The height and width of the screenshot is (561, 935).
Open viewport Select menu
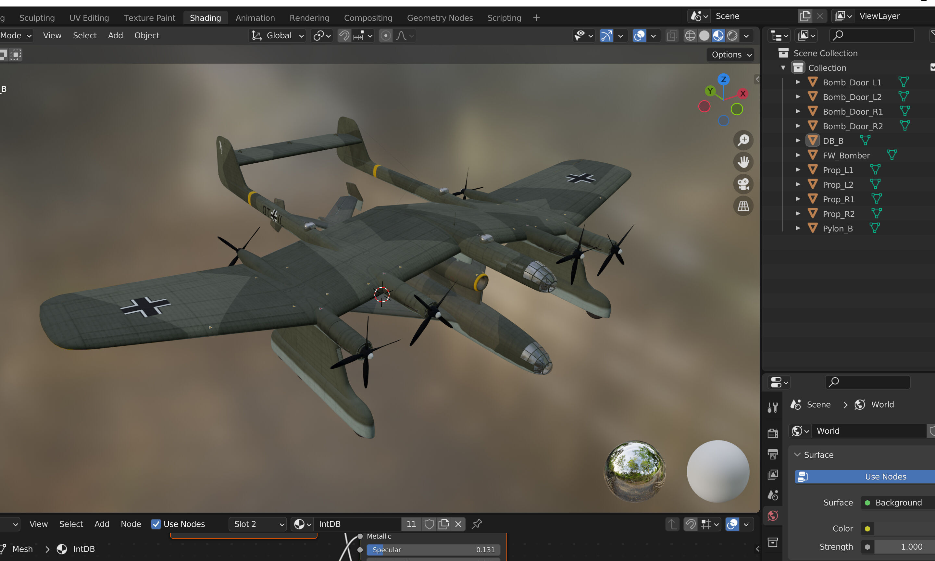pyautogui.click(x=85, y=35)
